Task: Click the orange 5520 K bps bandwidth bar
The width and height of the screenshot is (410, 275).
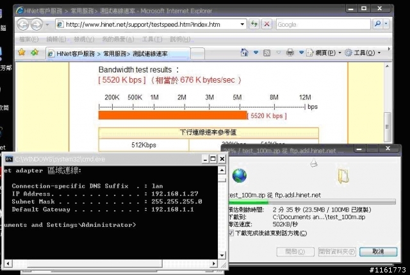Action: pos(172,115)
